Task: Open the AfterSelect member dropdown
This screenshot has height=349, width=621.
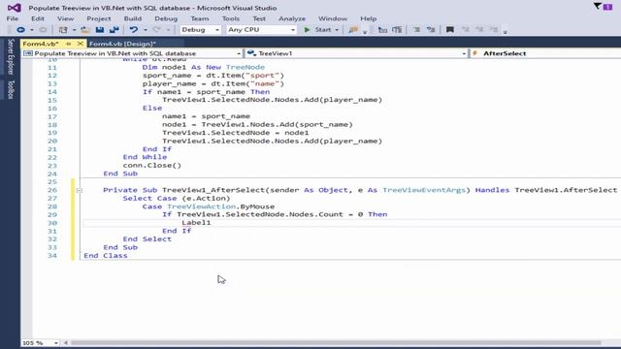Action: 545,53
